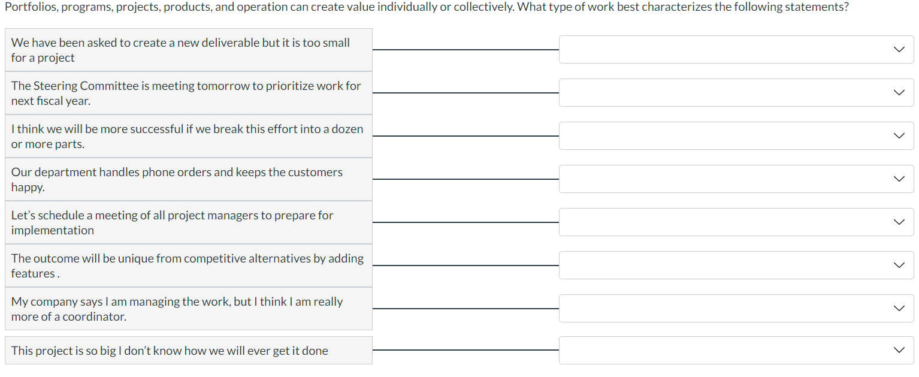Viewport: 919px width, 377px height.
Task: Click the chevron in the seventh answer box
Action: (898, 308)
